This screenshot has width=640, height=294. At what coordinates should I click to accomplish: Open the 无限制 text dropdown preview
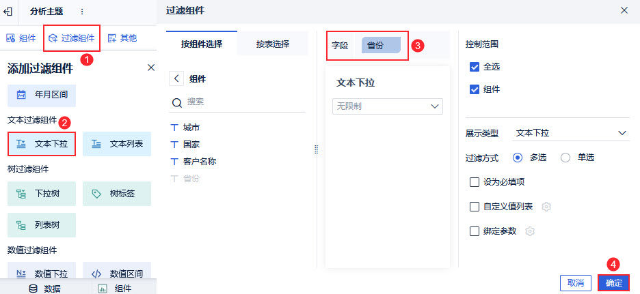(388, 106)
